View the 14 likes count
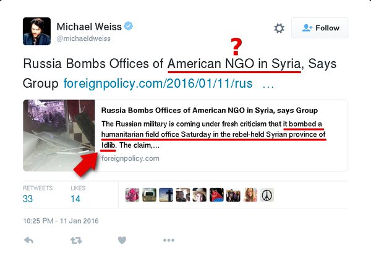Viewport: 371px width, 264px height. (75, 198)
